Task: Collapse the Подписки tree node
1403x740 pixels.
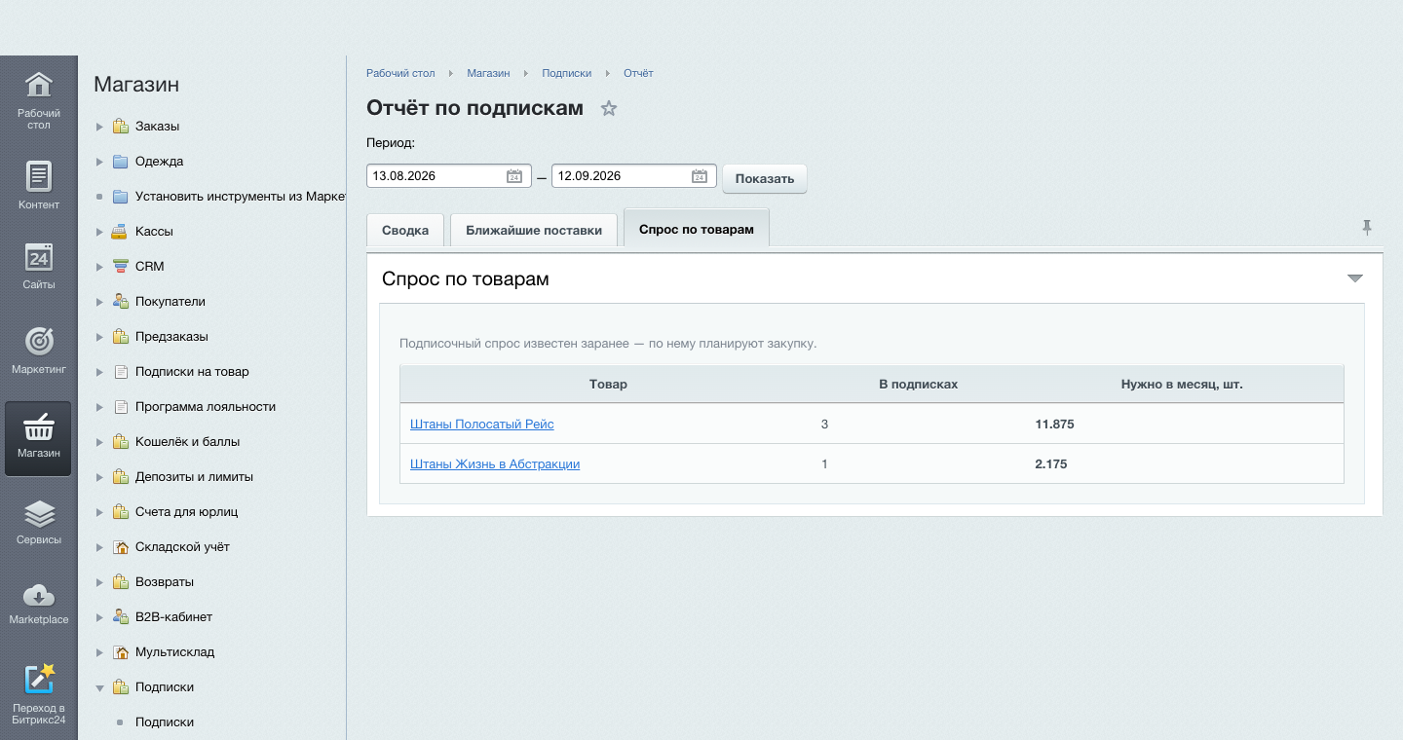Action: (99, 687)
